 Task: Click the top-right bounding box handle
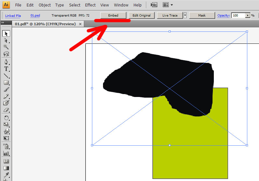point(247,31)
